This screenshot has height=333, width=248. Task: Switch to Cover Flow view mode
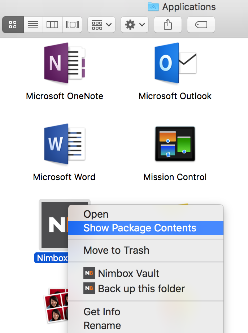click(x=72, y=25)
